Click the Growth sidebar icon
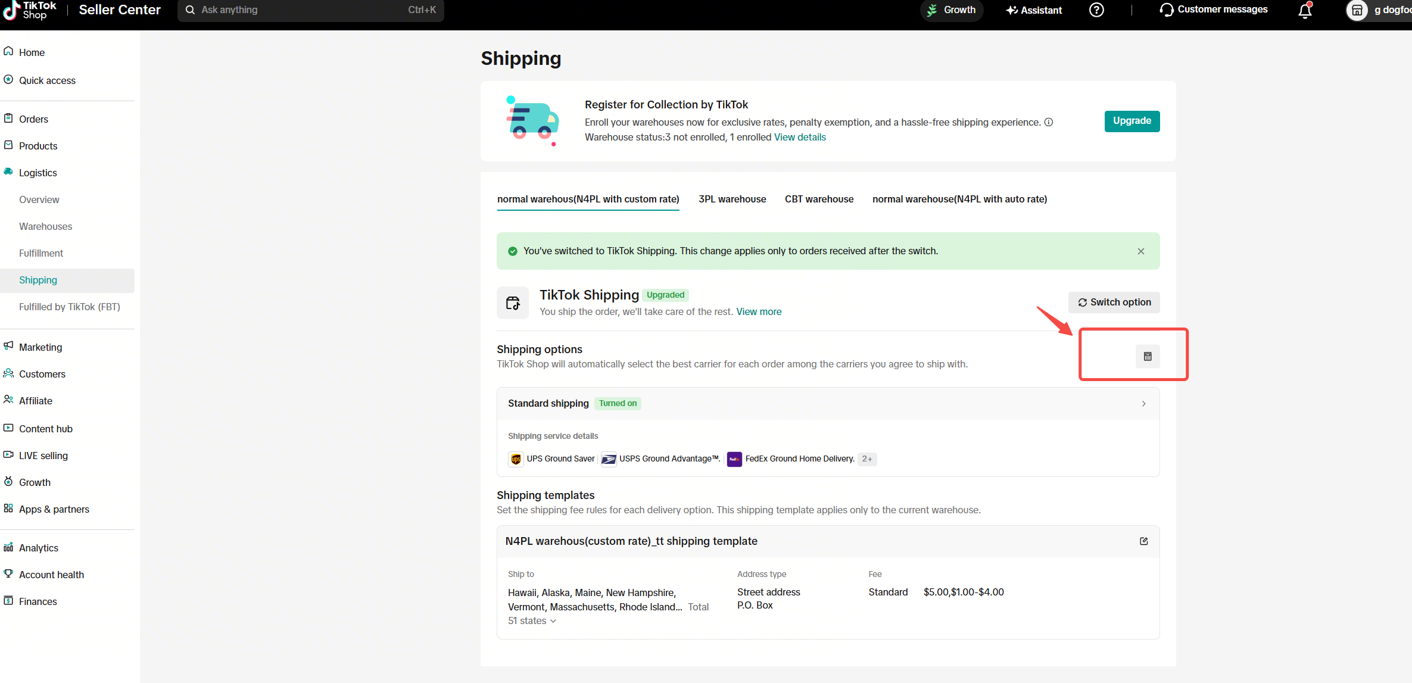Screen dimensions: 1412x683 tap(8, 482)
